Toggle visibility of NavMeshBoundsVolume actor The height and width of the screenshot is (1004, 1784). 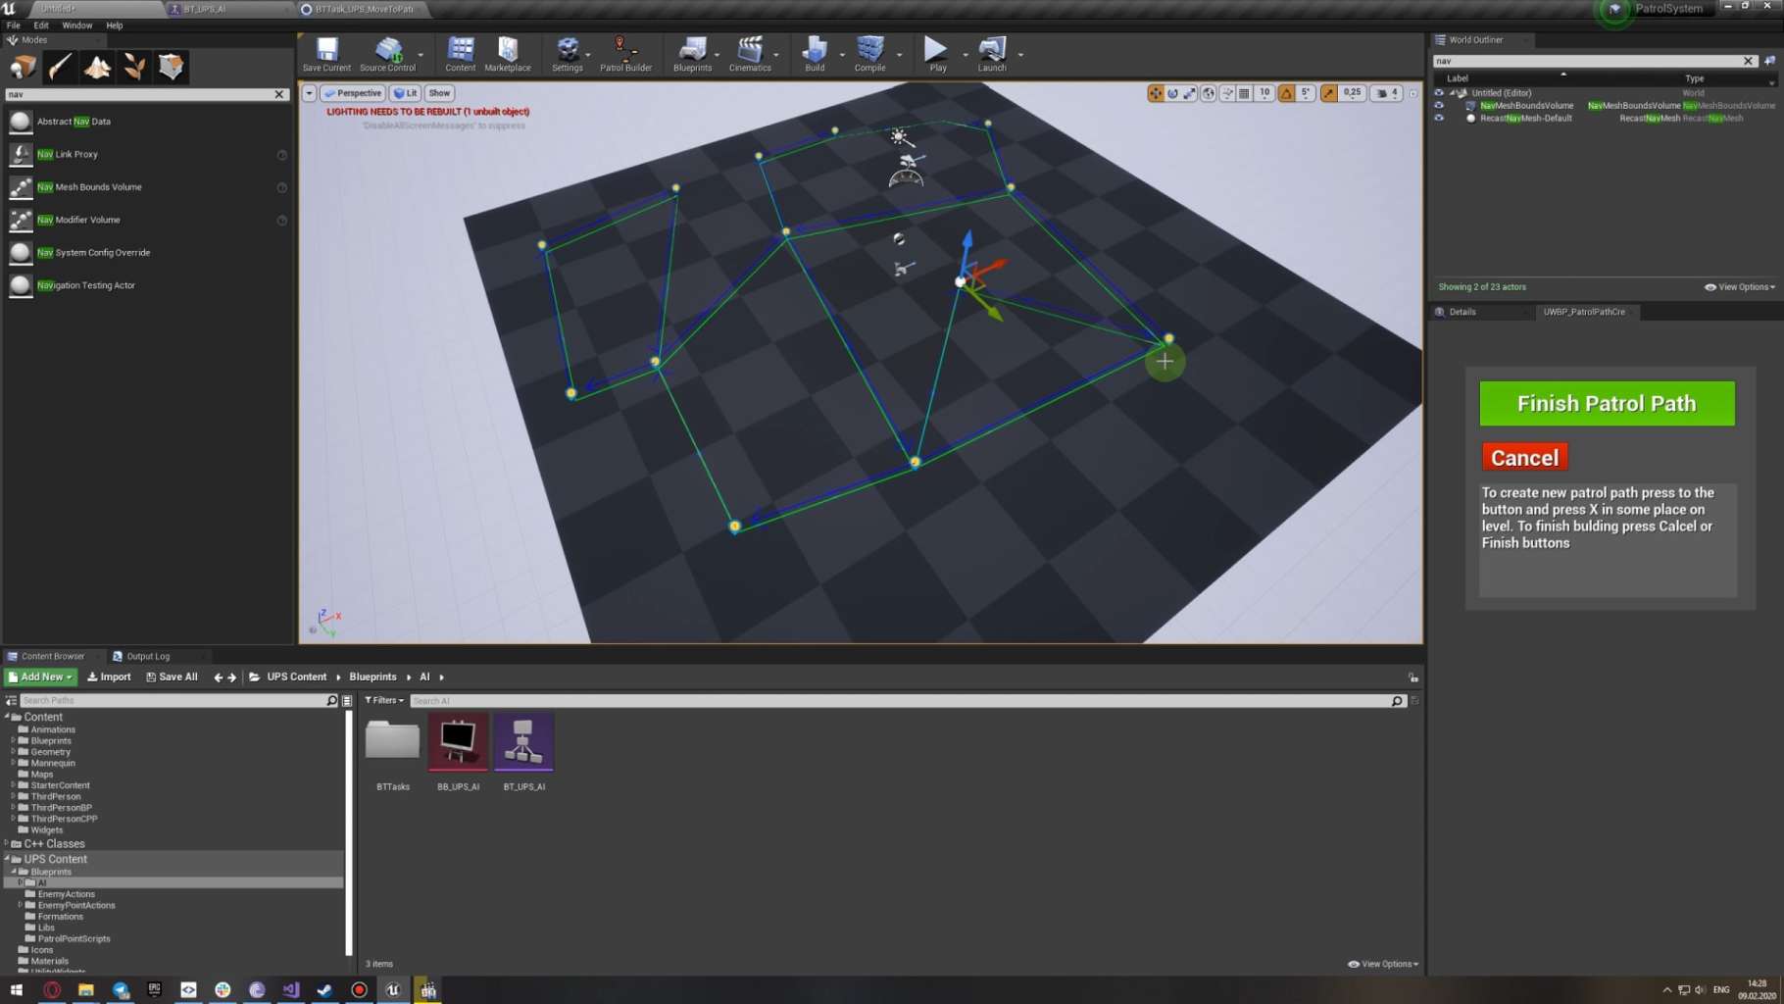[x=1439, y=105]
